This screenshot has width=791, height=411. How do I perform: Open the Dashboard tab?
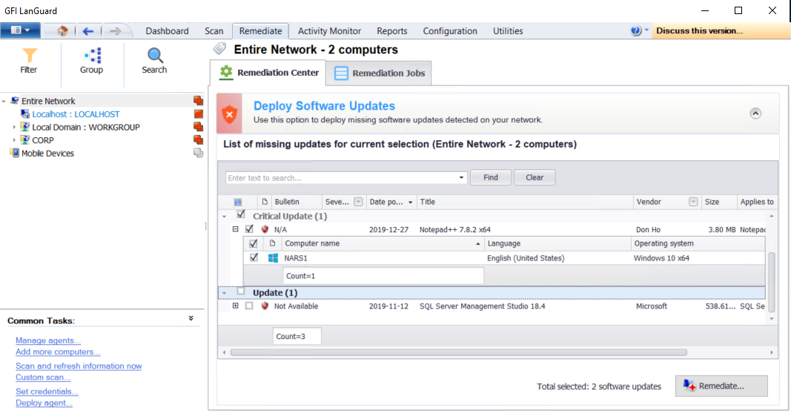click(x=167, y=31)
